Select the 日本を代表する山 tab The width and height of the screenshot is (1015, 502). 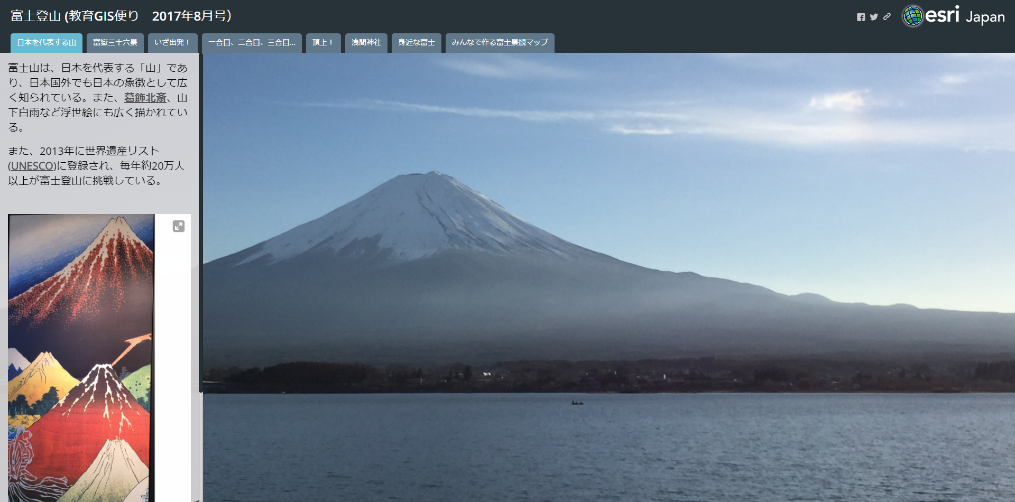click(47, 43)
